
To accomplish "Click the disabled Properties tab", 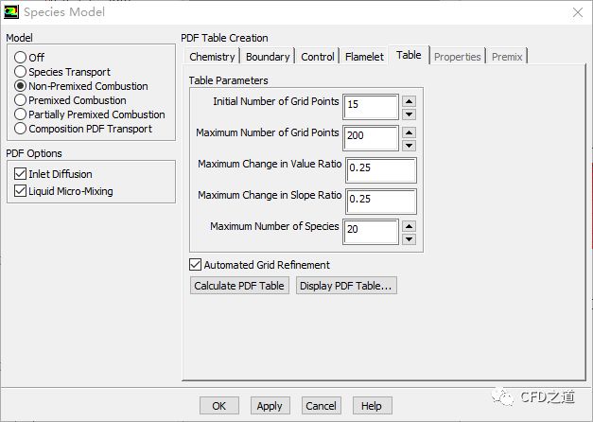I will pyautogui.click(x=457, y=57).
